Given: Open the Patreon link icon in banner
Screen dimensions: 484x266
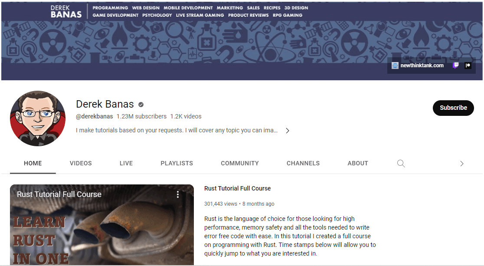Looking at the screenshot, I should (468, 66).
